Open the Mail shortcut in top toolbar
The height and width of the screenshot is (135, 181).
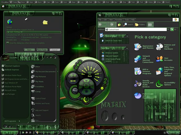click(x=89, y=2)
